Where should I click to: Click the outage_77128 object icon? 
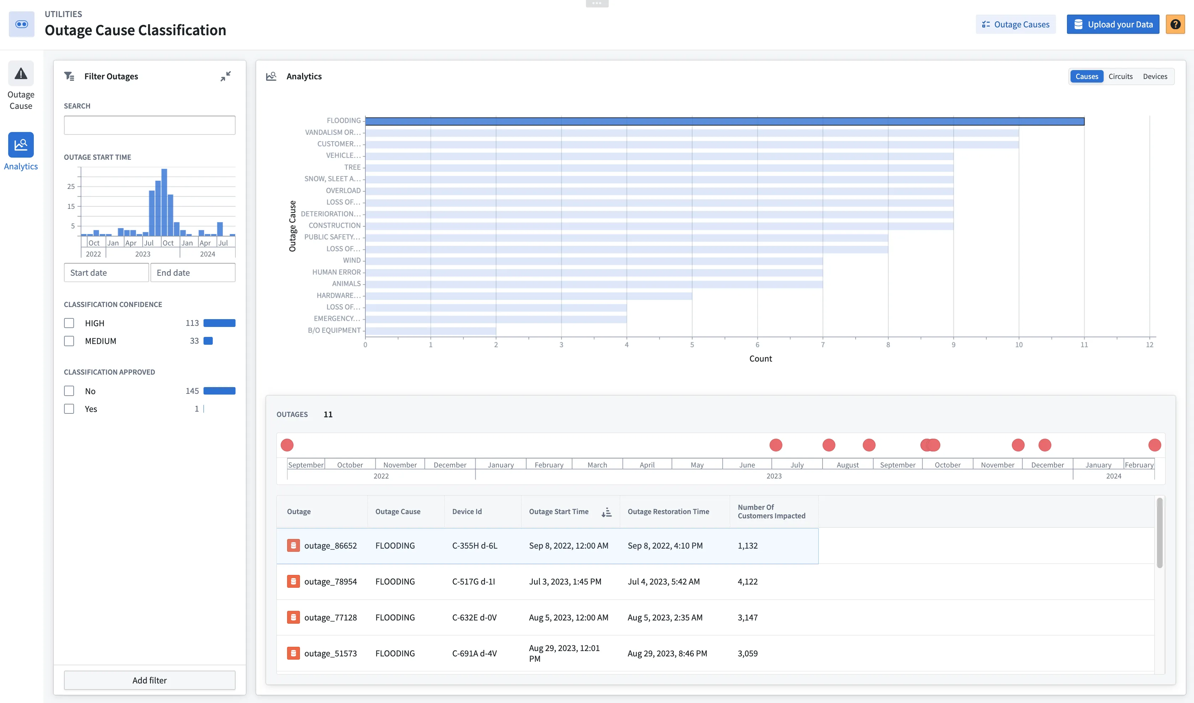coord(293,617)
